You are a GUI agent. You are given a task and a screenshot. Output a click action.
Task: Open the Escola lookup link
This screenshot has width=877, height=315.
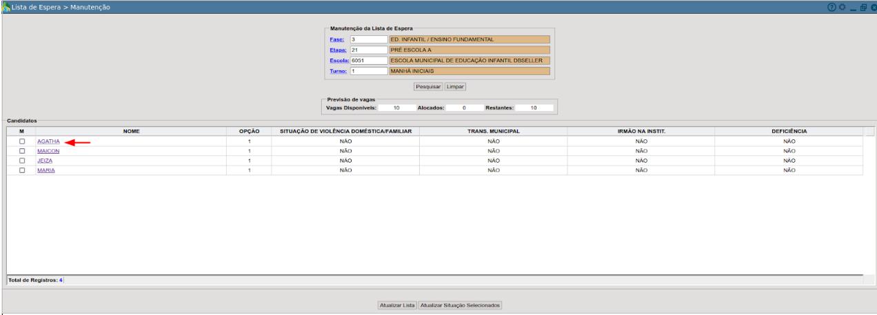(x=339, y=61)
